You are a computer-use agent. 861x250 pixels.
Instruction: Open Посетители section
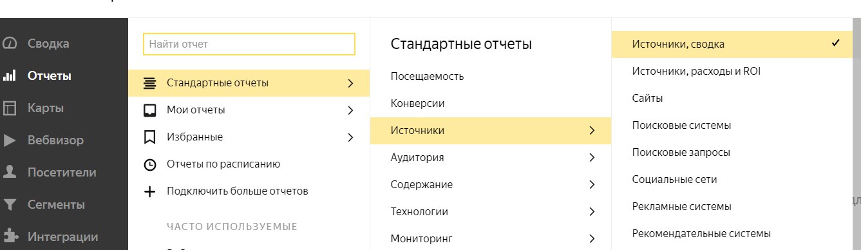pos(62,173)
